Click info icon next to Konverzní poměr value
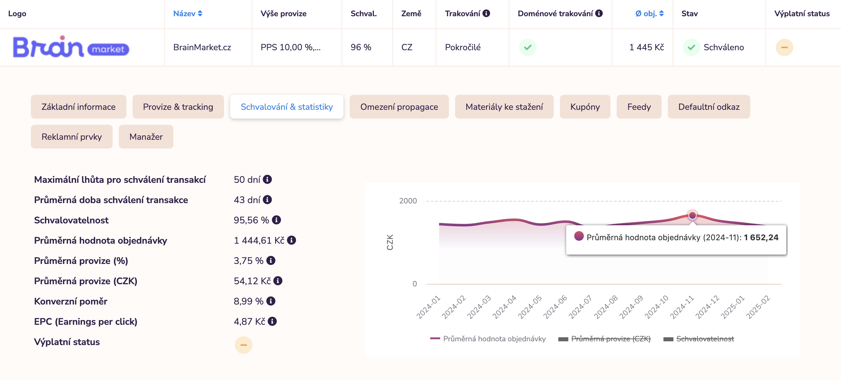Image resolution: width=841 pixels, height=380 pixels. tap(271, 301)
